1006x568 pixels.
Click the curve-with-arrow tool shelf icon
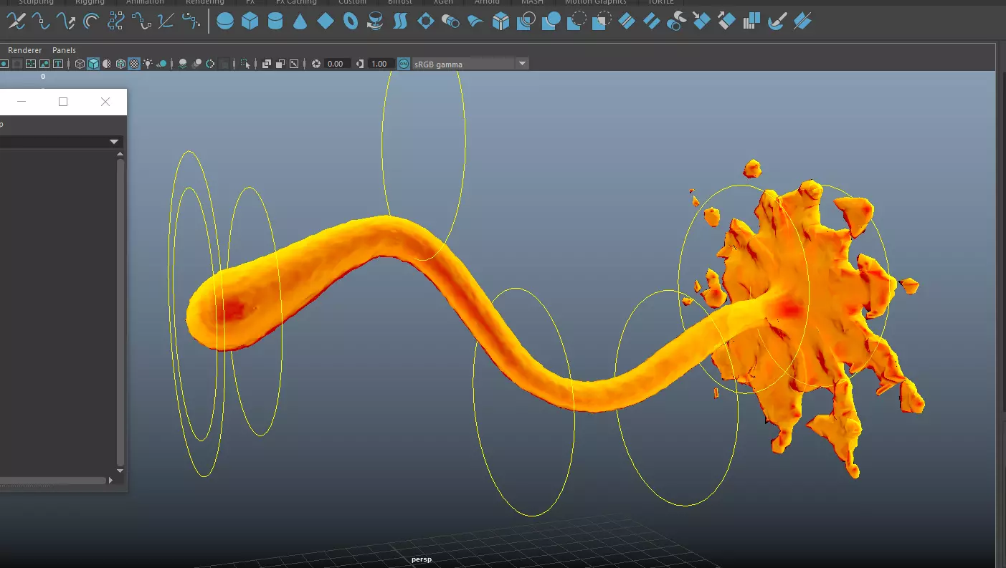[66, 21]
